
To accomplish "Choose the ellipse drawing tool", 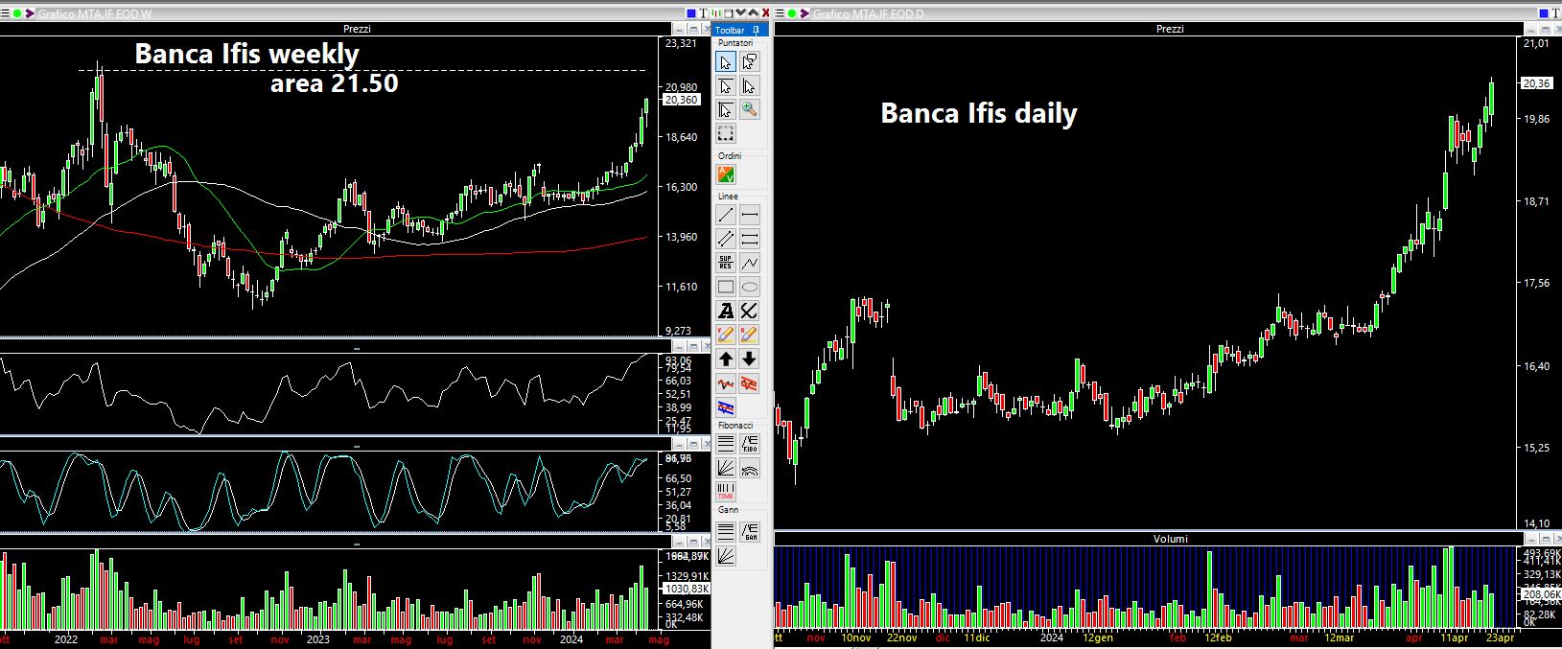I will [750, 287].
